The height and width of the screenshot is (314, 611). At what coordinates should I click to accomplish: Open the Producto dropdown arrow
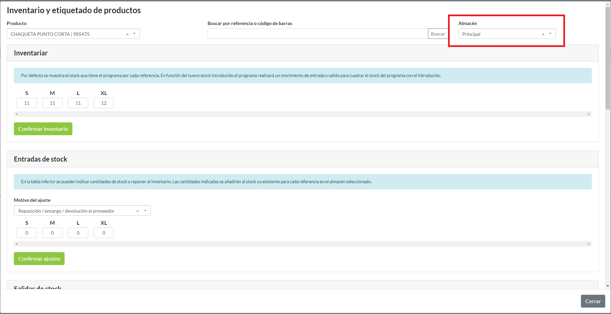[x=134, y=34]
